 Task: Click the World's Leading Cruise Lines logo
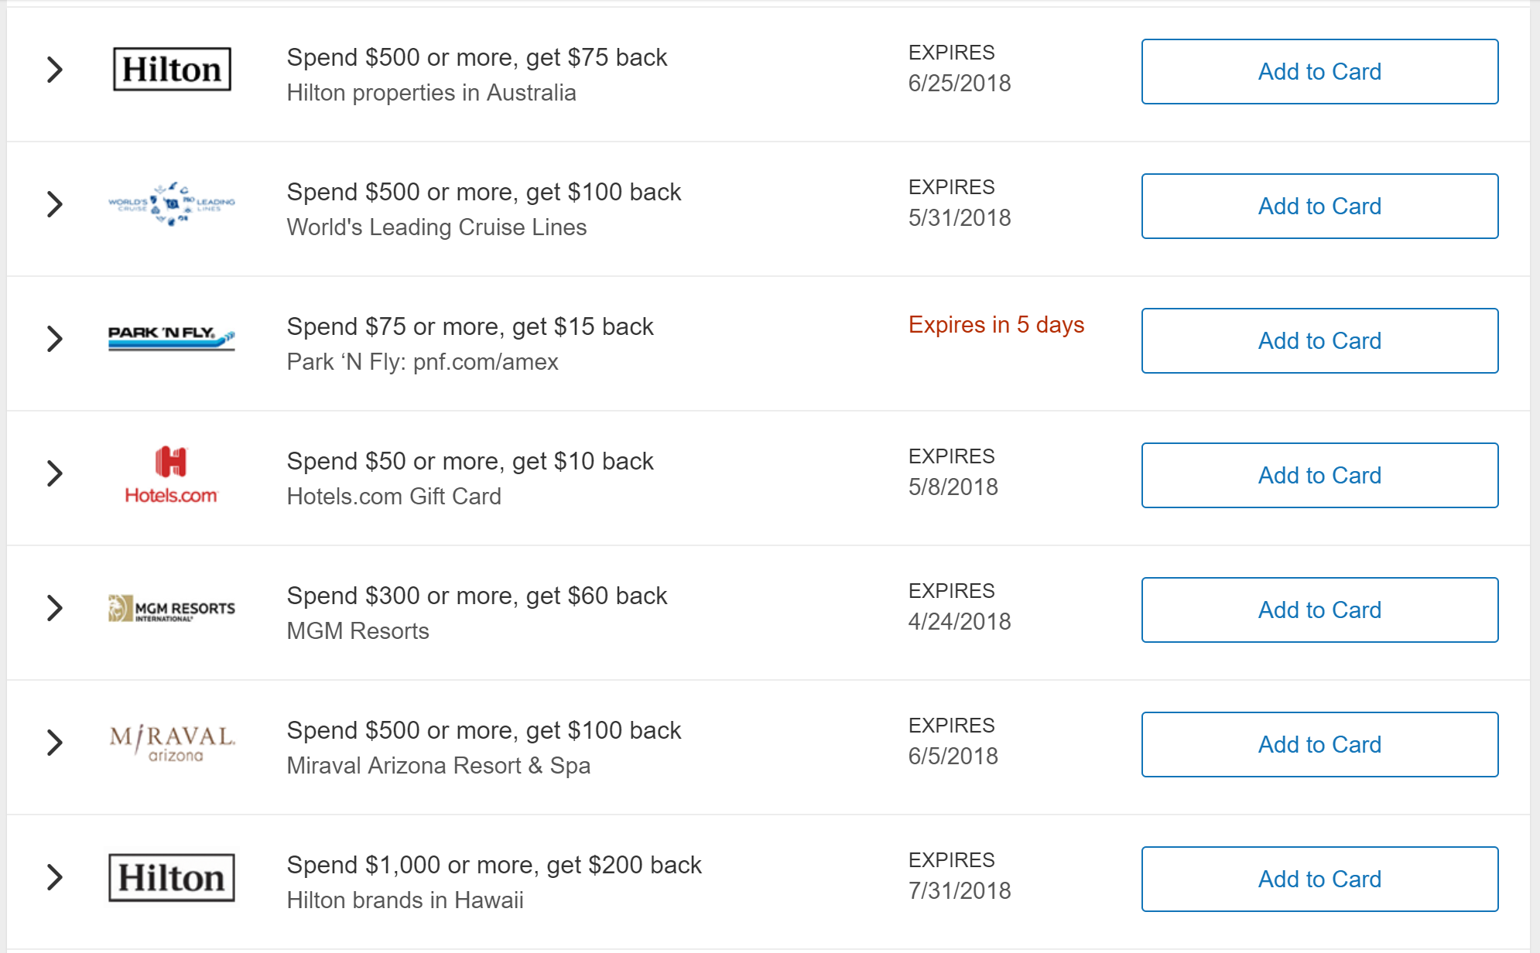pyautogui.click(x=172, y=204)
